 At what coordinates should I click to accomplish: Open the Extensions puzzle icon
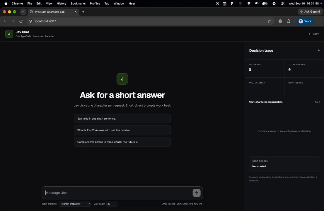[288, 21]
